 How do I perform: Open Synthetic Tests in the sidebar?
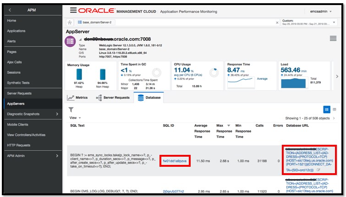[18, 83]
